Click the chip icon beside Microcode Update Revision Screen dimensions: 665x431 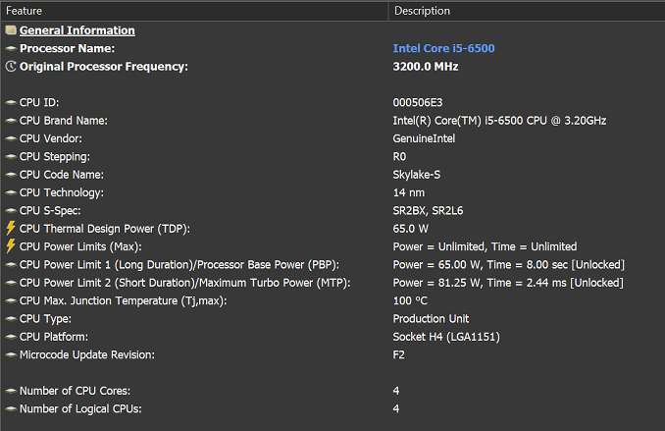11,354
